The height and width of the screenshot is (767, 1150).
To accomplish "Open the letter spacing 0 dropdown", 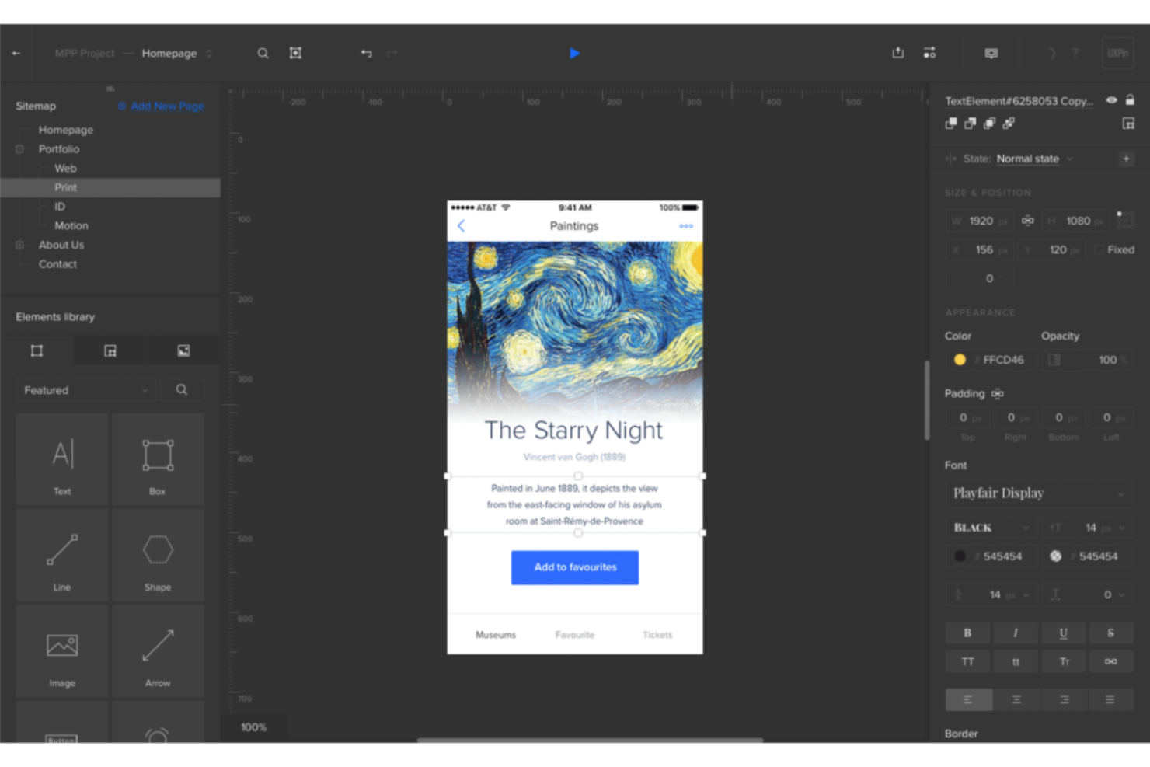I will (1087, 594).
